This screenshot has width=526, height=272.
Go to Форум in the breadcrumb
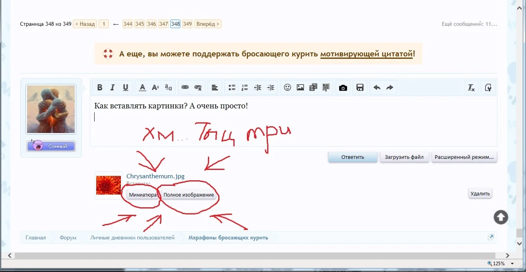[x=68, y=237]
